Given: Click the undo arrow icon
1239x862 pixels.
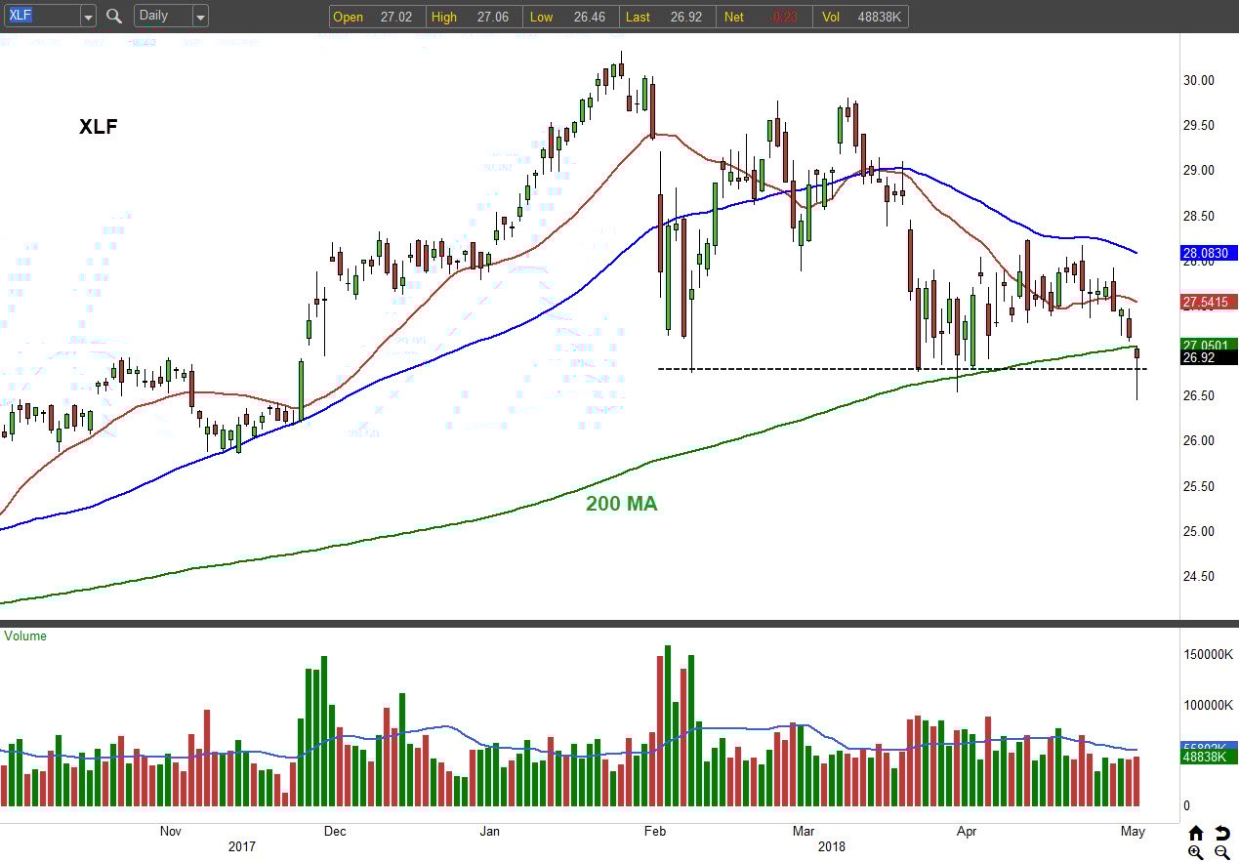Looking at the screenshot, I should point(1221,833).
